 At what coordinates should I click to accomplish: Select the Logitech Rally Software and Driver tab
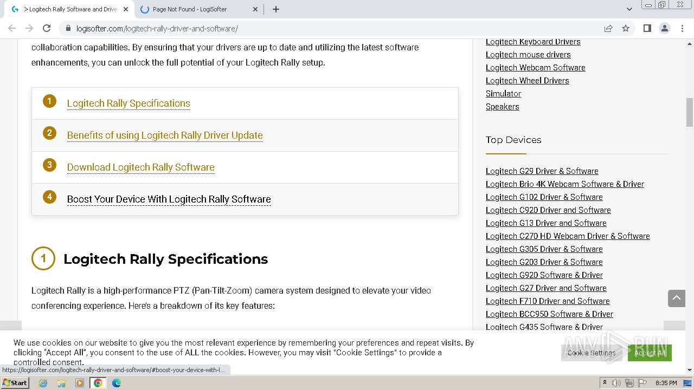tap(69, 9)
